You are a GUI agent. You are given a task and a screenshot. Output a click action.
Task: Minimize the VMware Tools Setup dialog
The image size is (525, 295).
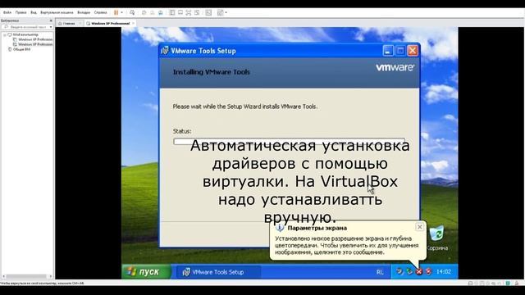[388, 51]
